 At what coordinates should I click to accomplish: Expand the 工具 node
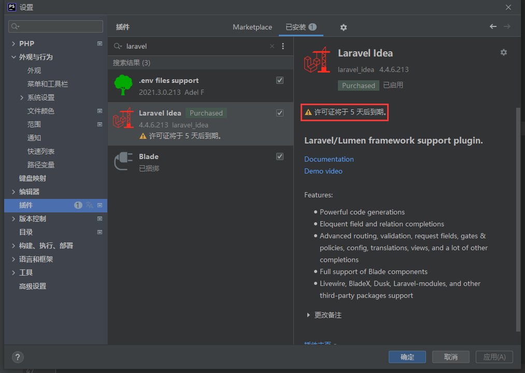coord(13,272)
